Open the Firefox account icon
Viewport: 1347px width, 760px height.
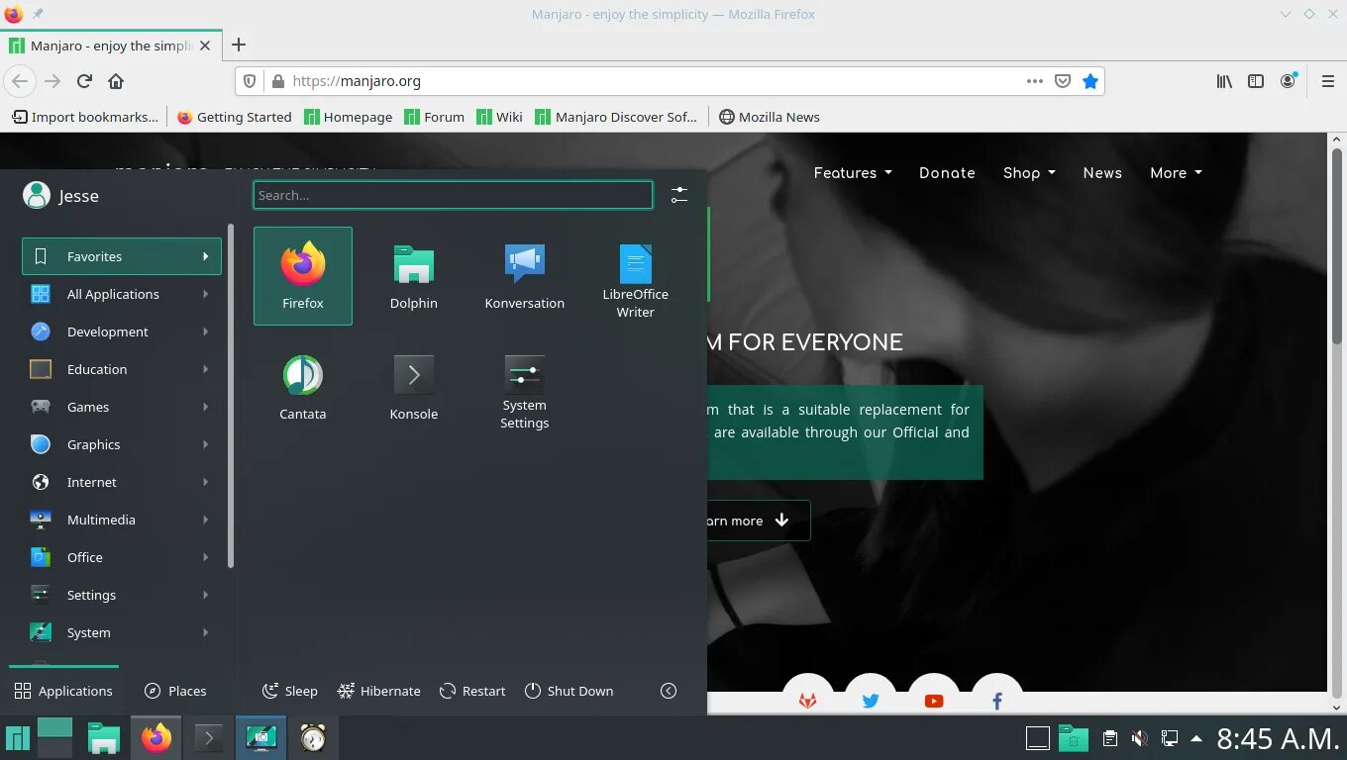point(1288,81)
